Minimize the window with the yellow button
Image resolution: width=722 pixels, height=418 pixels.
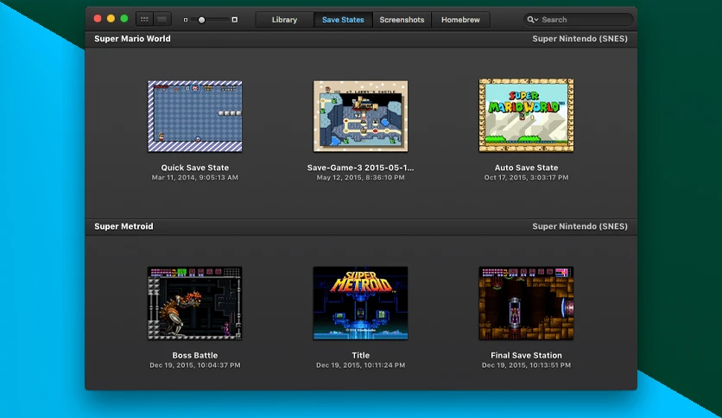point(111,18)
